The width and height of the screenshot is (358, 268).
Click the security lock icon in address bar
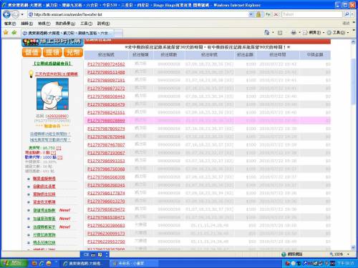pyautogui.click(x=258, y=14)
